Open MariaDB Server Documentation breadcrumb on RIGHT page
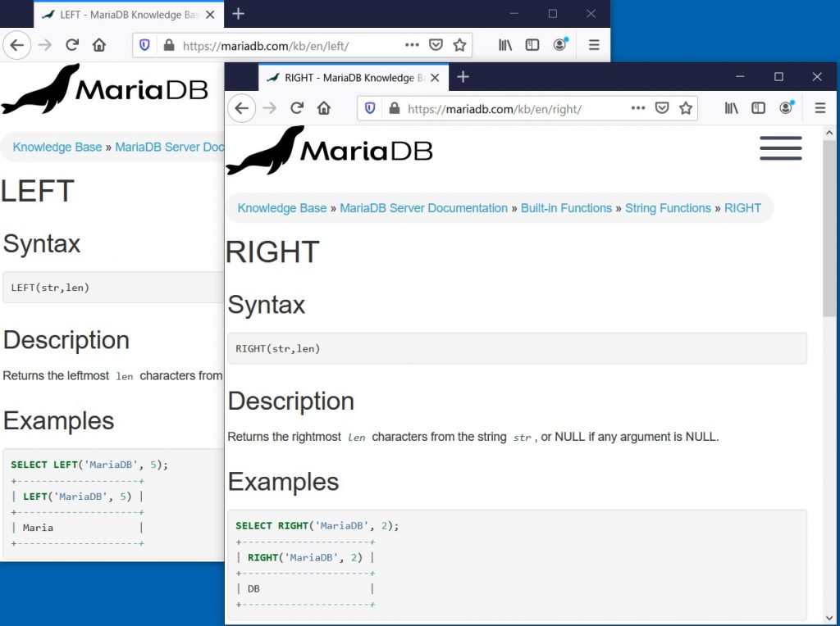 point(423,208)
